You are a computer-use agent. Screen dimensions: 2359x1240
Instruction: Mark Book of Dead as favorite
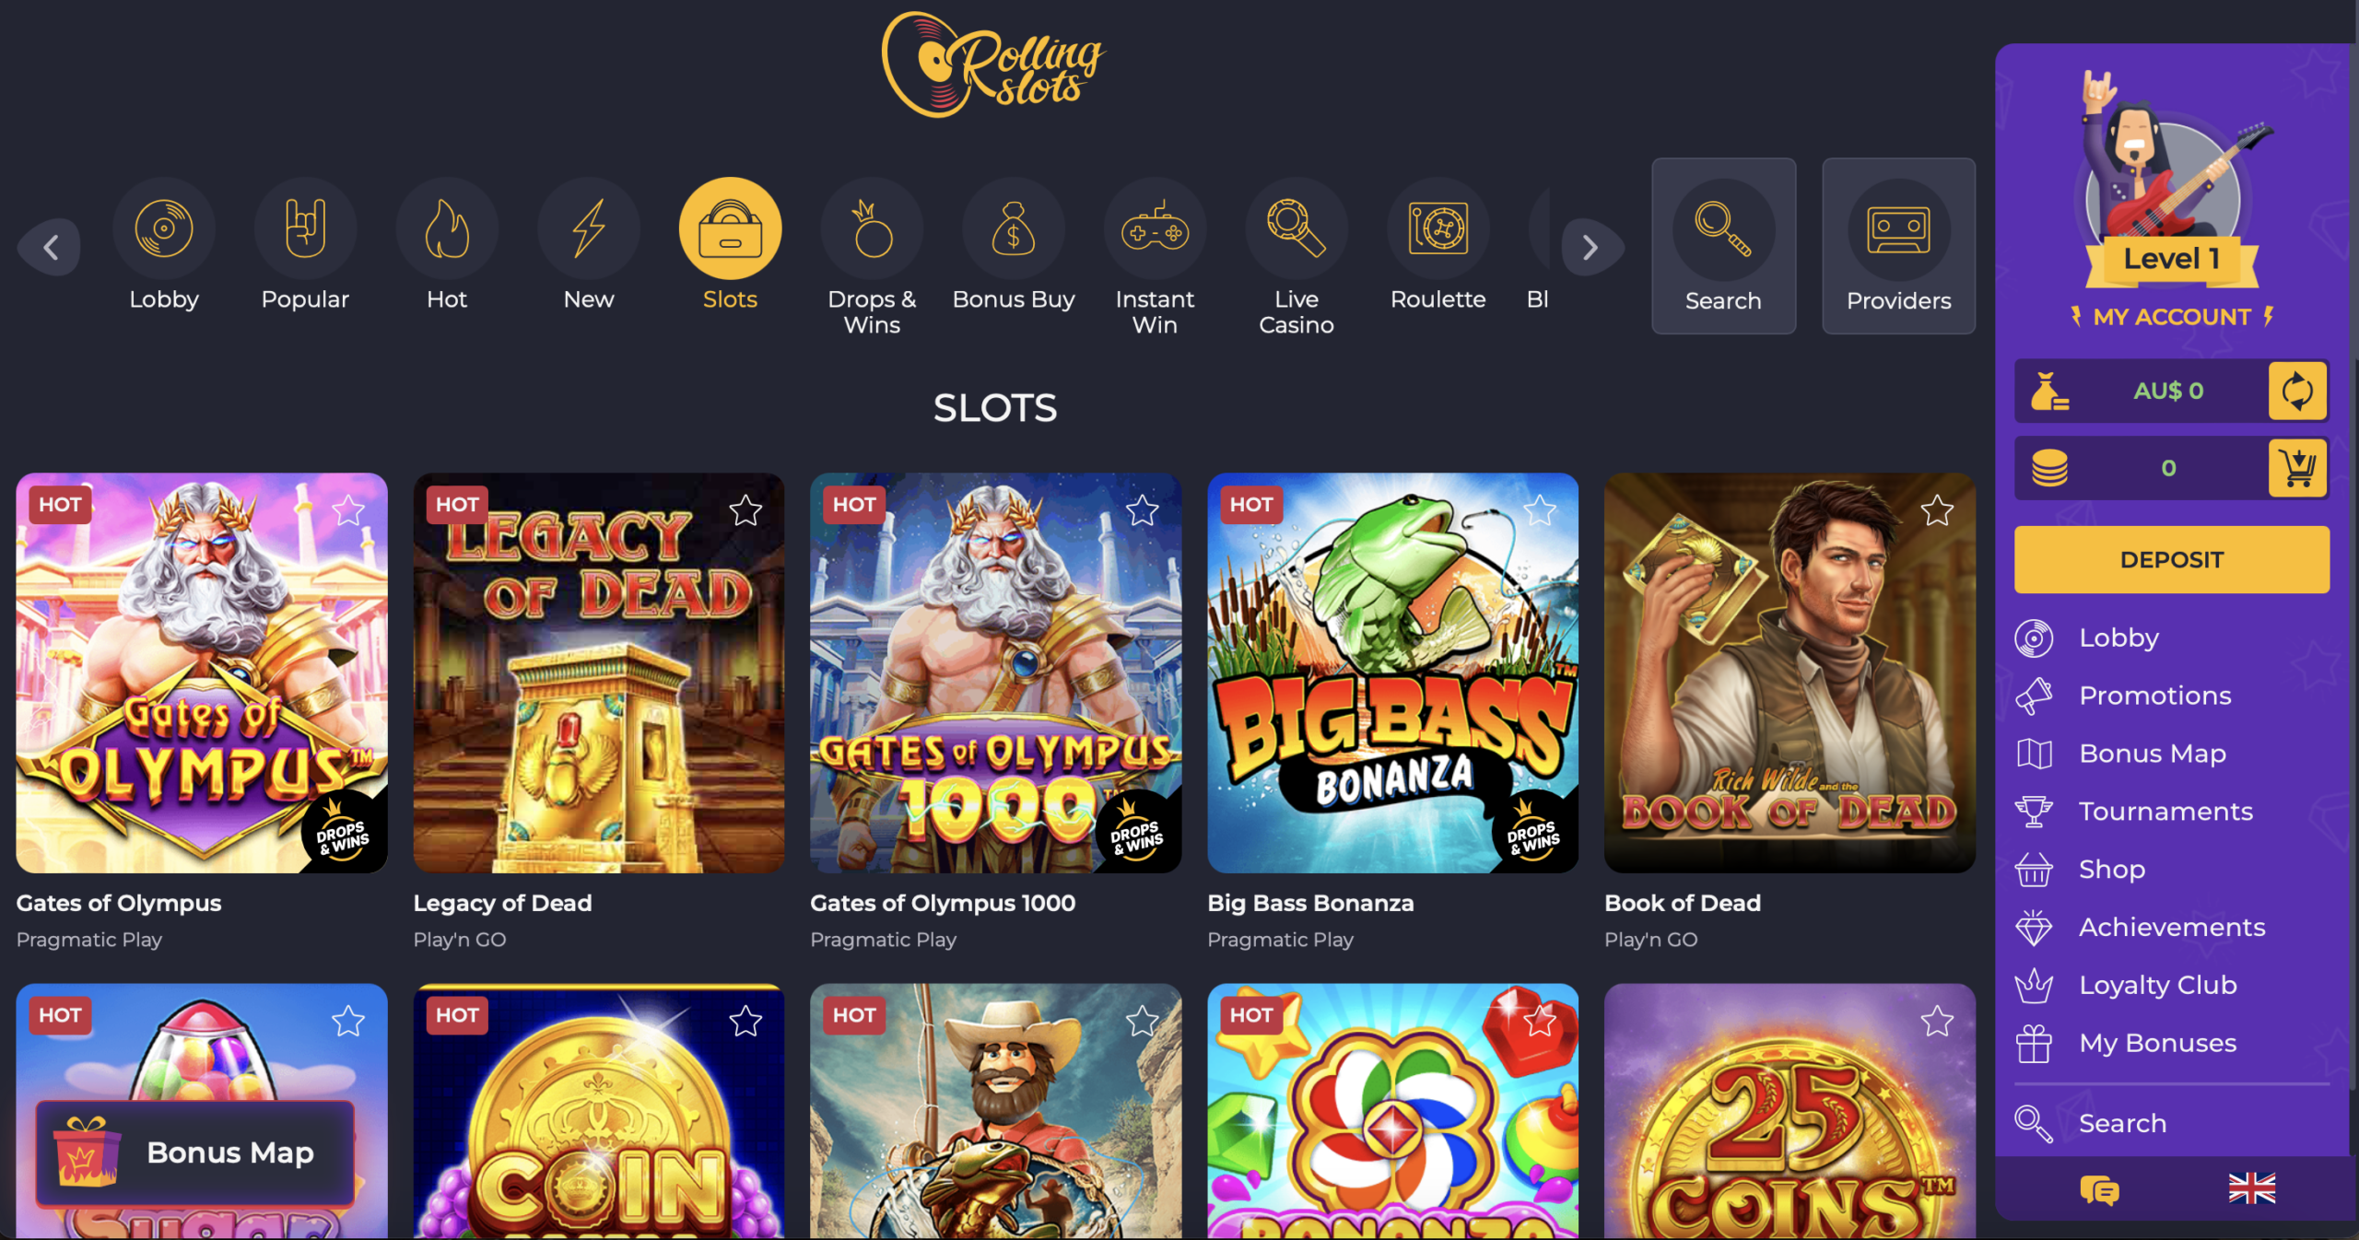[x=1937, y=509]
